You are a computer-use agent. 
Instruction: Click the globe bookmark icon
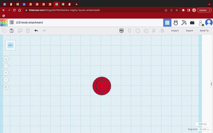[x=4, y=16]
